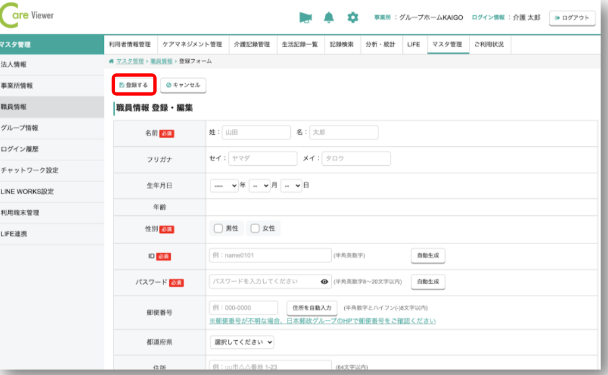Open the settings gear icon

point(352,18)
